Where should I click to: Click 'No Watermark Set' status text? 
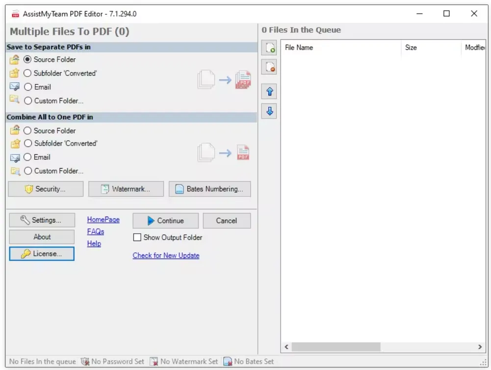(189, 362)
